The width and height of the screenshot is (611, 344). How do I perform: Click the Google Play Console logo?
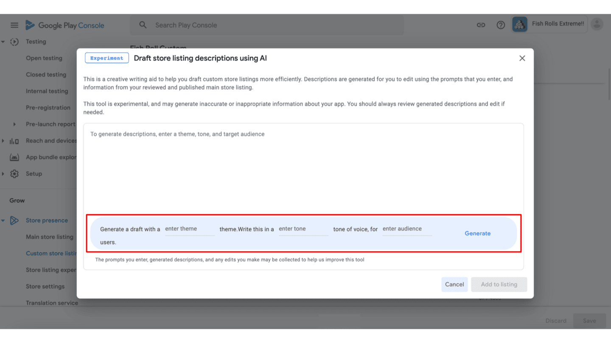64,25
